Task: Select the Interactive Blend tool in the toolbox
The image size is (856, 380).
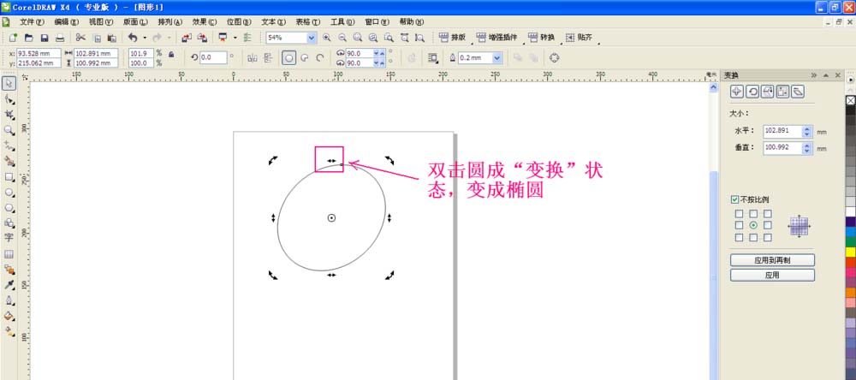Action: (9, 269)
